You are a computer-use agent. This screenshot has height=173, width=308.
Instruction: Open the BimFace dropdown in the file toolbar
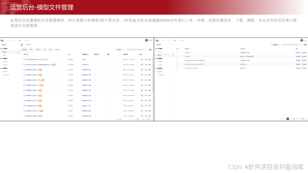tap(59, 50)
